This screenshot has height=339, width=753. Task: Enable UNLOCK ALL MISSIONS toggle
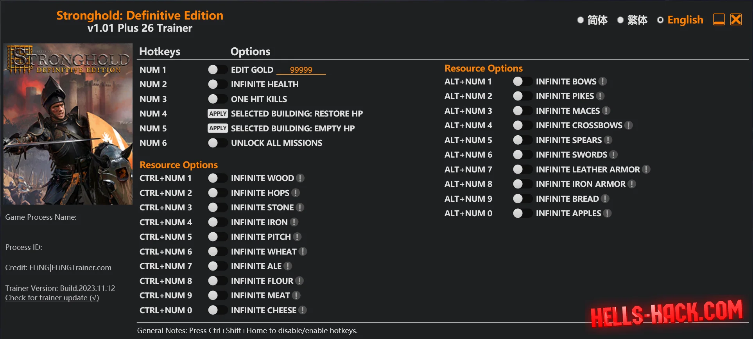[217, 143]
